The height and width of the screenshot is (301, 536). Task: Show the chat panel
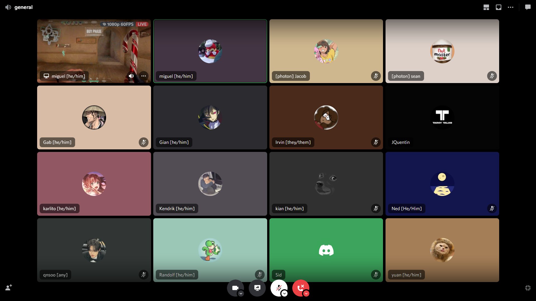(x=528, y=7)
